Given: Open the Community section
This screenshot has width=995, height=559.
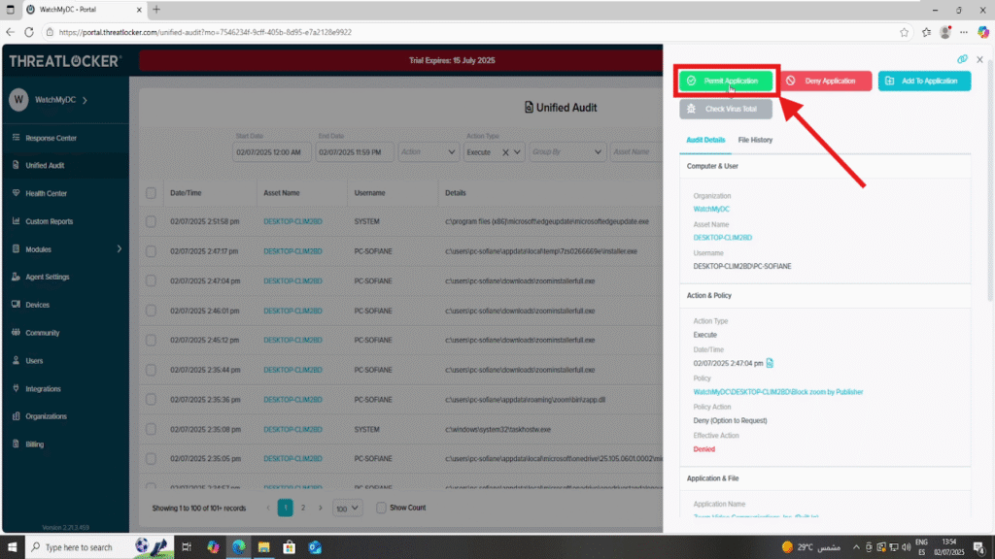Looking at the screenshot, I should point(42,333).
